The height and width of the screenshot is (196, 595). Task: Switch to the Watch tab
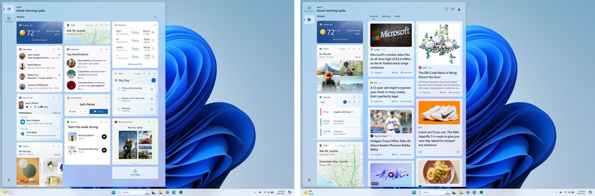[397, 16]
